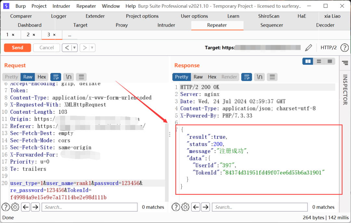This screenshot has height=223, width=351.
Task: Toggle word wrap icon in Request panel
Action: (56, 77)
